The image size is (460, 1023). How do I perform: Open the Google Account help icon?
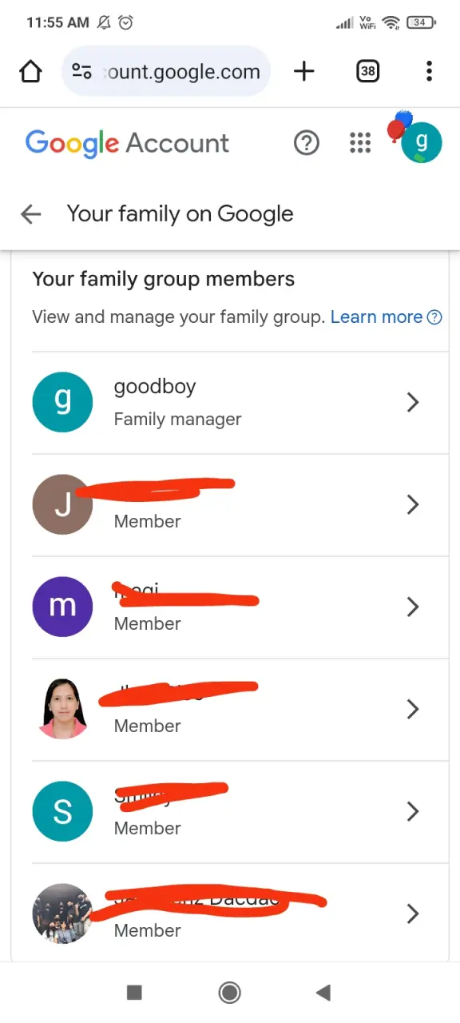[307, 143]
